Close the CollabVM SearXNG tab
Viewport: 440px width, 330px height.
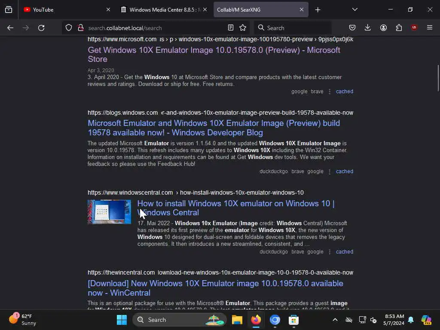[x=301, y=9]
